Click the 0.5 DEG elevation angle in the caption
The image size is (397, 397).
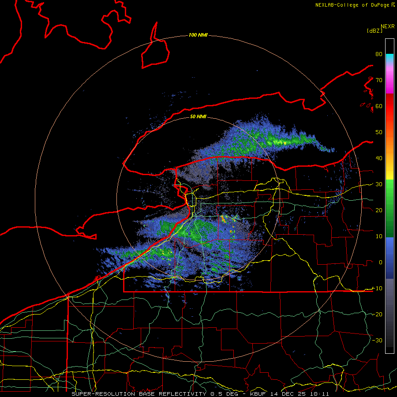pos(225,394)
